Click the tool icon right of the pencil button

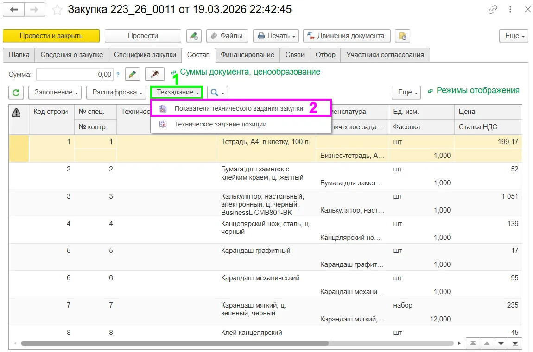(155, 74)
